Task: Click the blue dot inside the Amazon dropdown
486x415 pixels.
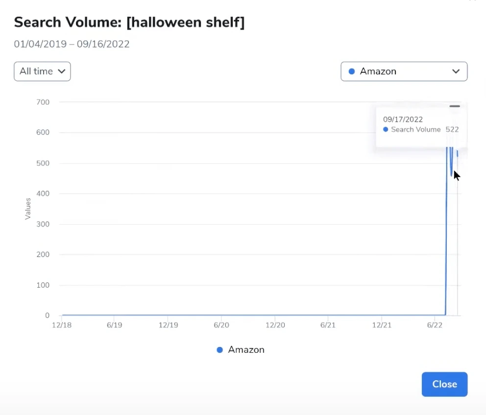Action: coord(351,71)
